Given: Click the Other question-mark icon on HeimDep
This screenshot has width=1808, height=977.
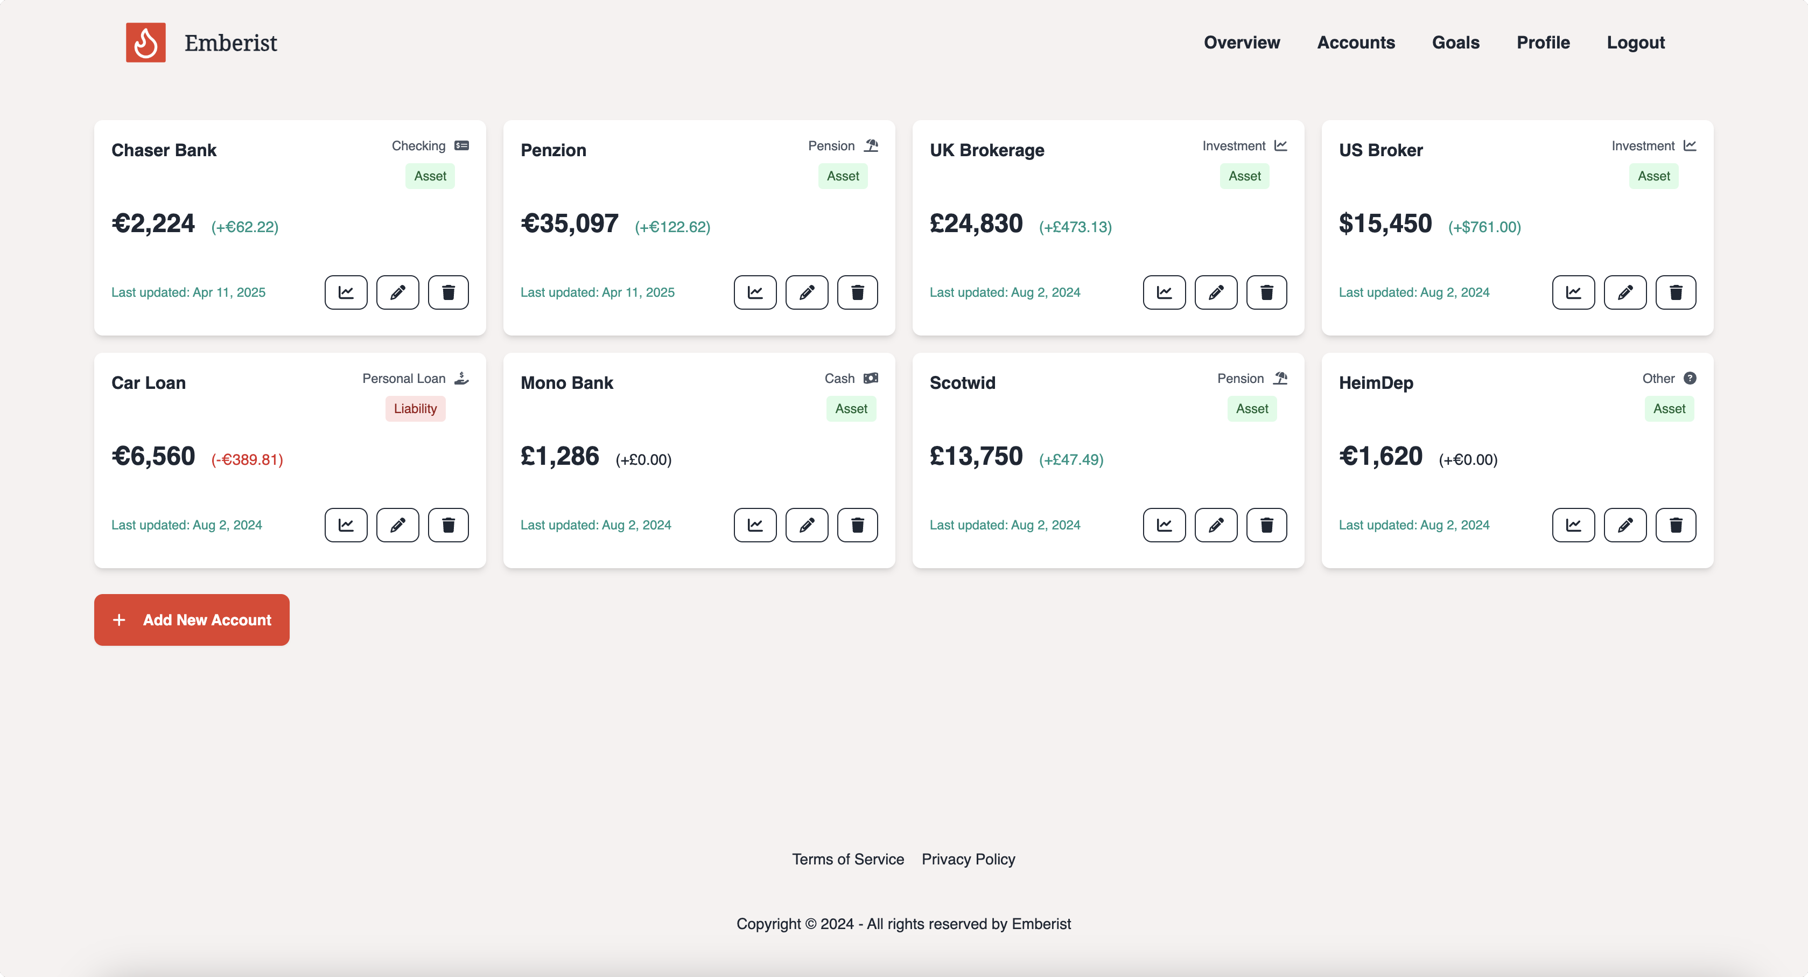Looking at the screenshot, I should pos(1690,378).
